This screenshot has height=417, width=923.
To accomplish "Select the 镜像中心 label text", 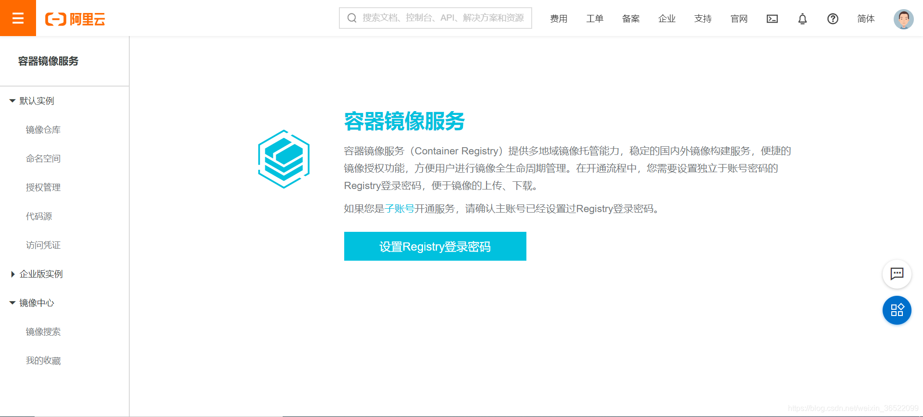I will click(x=37, y=303).
